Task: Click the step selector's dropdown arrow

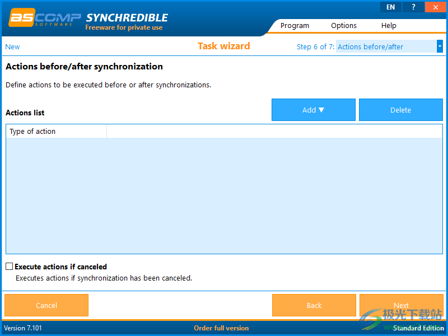Action: point(440,46)
